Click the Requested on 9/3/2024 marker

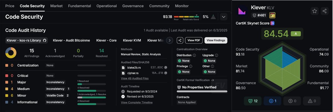123,91
